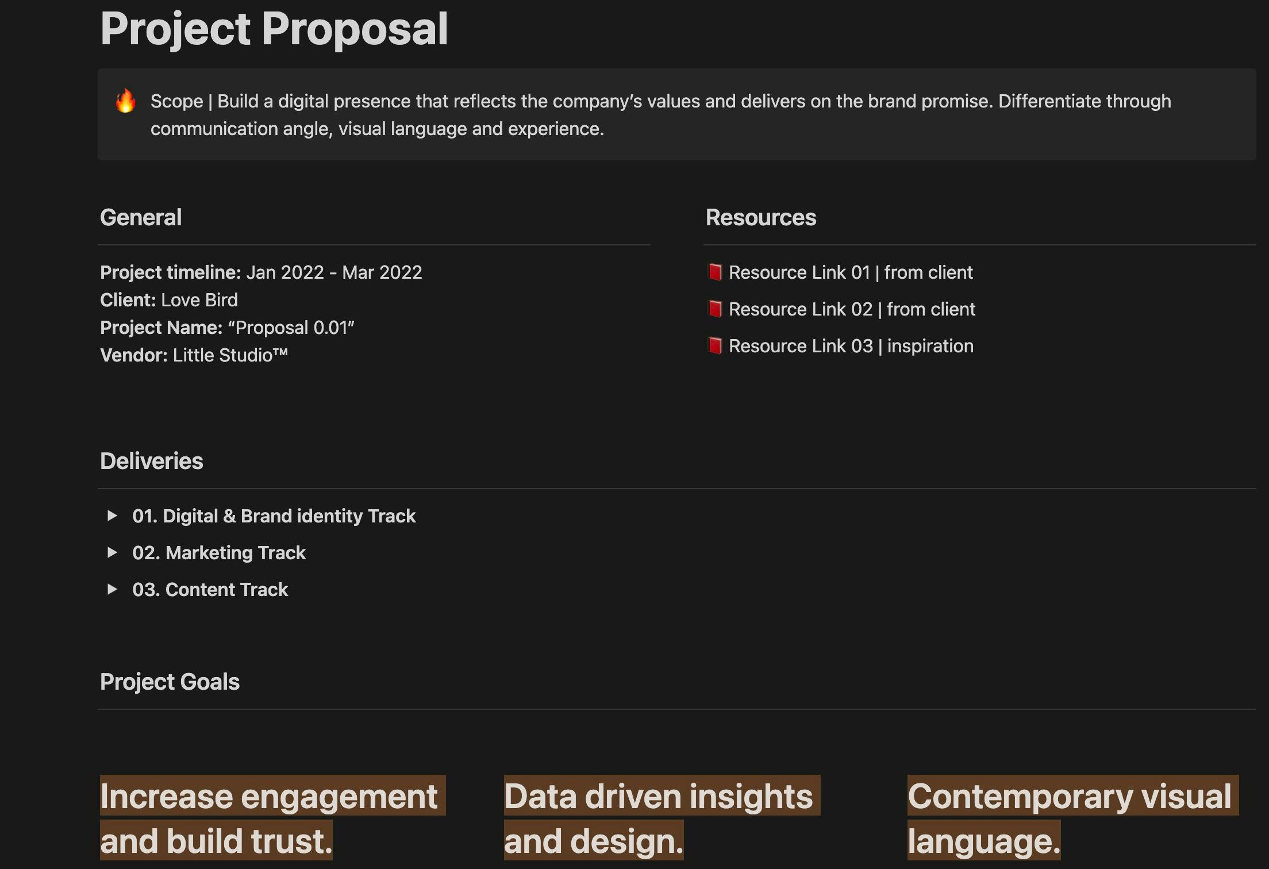This screenshot has height=869, width=1269.
Task: Open Resource Link 01 from client
Action: (x=851, y=273)
